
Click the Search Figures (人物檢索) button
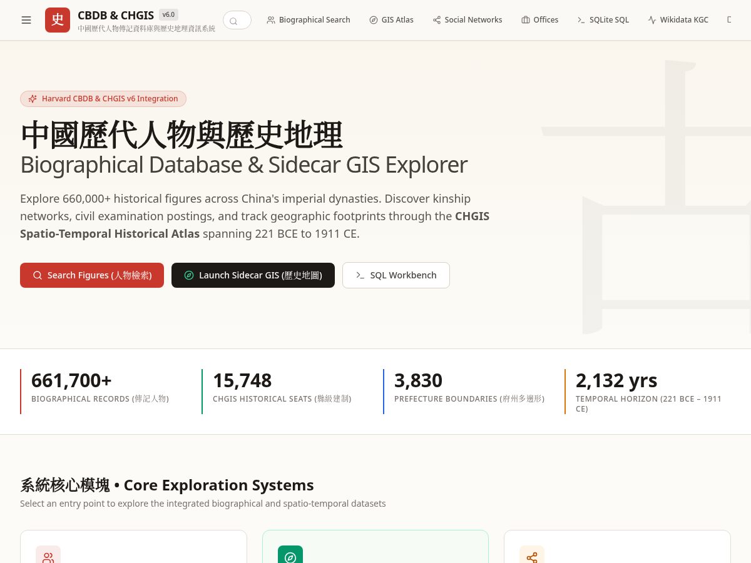(x=92, y=275)
